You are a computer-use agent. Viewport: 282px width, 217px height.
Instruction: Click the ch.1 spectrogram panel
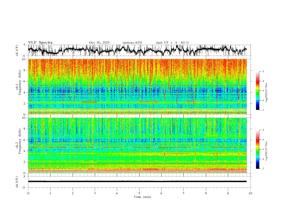pos(137,87)
